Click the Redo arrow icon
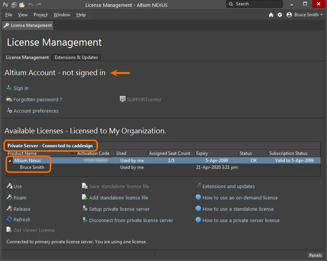The image size is (327, 261). click(39, 5)
